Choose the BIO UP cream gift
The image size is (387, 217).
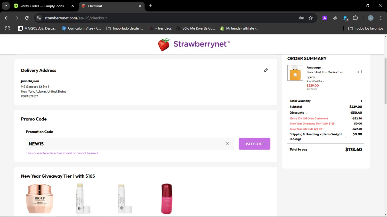pos(40,199)
